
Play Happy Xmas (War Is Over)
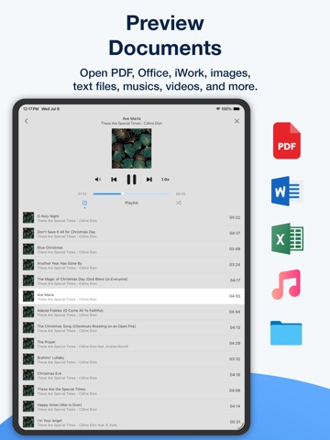click(131, 407)
